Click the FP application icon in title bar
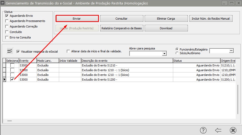Image resolution: width=242 pixels, height=135 pixels. [3, 3]
